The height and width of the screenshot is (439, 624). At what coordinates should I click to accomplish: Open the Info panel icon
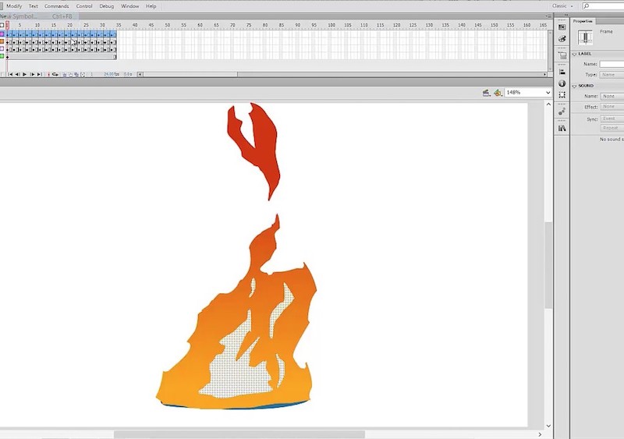(562, 83)
